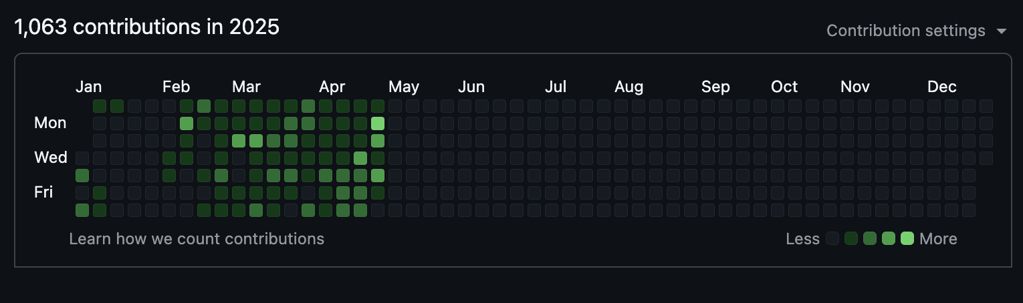This screenshot has width=1023, height=303.
Task: Click the "1,063 contributions in 2025" heading
Action: click(x=147, y=27)
